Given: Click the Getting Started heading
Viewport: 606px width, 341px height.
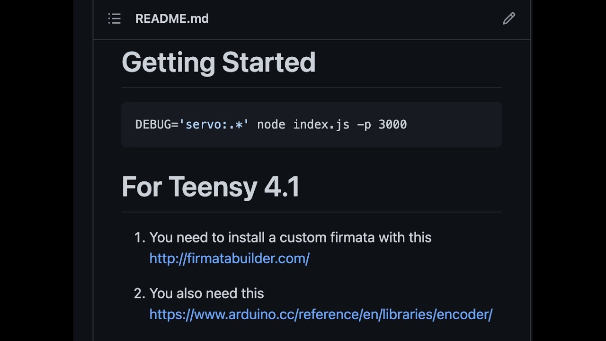Looking at the screenshot, I should (x=218, y=63).
